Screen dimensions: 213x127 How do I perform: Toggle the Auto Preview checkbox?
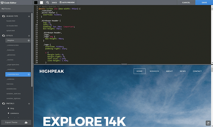(x=61, y=2)
